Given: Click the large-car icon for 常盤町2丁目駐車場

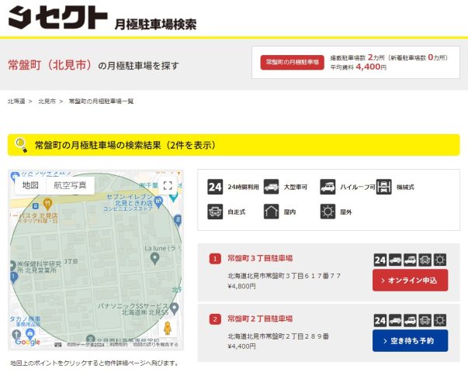Looking at the screenshot, I should coord(395,320).
